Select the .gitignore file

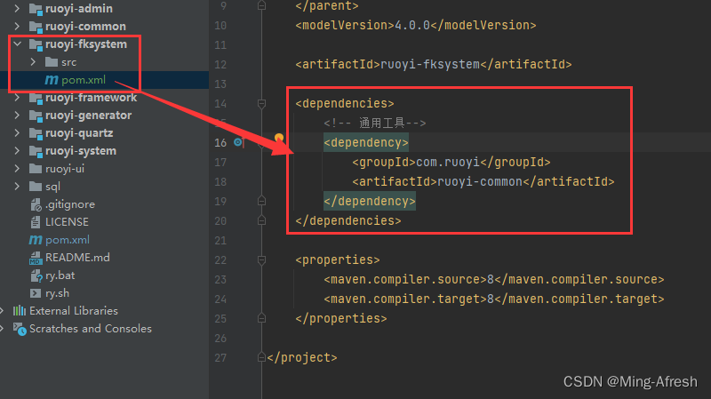point(68,204)
